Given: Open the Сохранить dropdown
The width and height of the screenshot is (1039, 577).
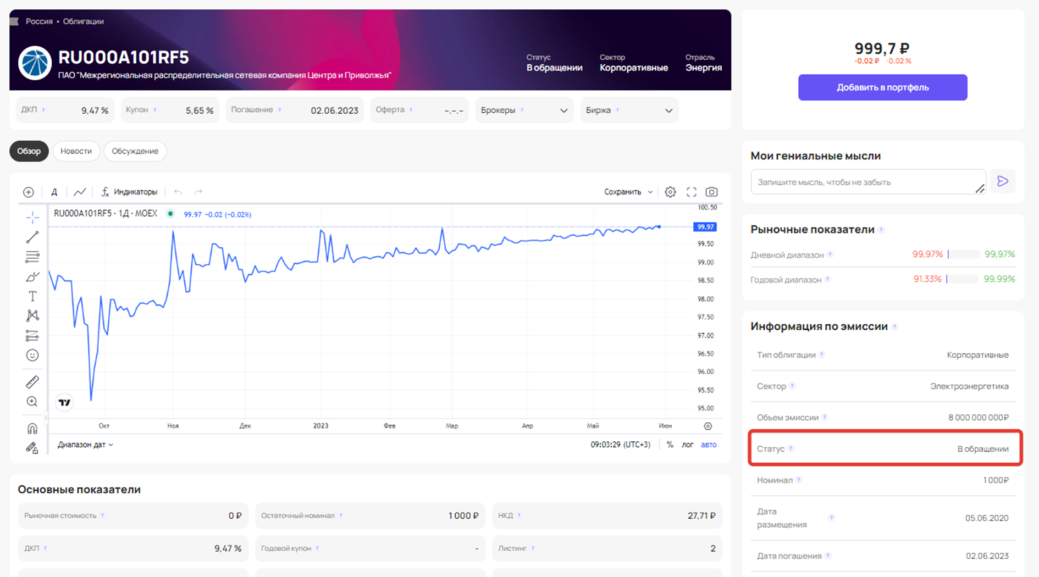Looking at the screenshot, I should click(628, 192).
